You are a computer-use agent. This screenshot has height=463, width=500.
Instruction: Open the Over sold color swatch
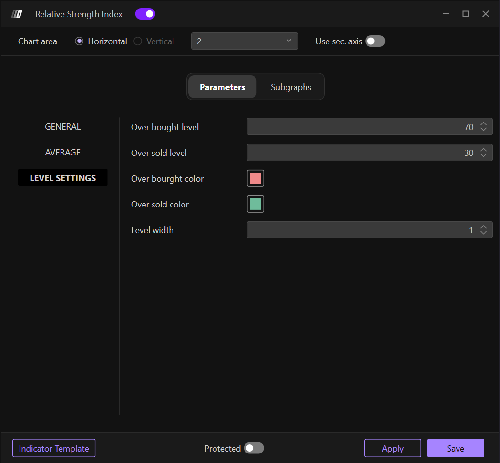pyautogui.click(x=255, y=205)
